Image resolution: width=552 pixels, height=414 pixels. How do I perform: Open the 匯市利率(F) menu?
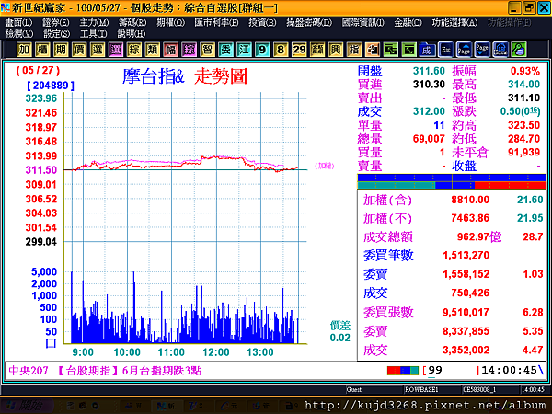point(216,23)
